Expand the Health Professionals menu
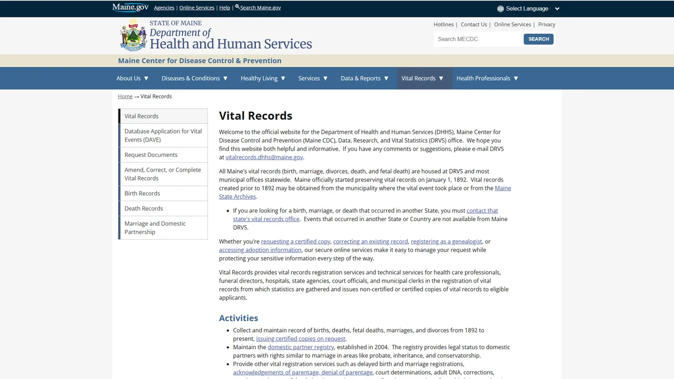This screenshot has width=674, height=379. 487,78
